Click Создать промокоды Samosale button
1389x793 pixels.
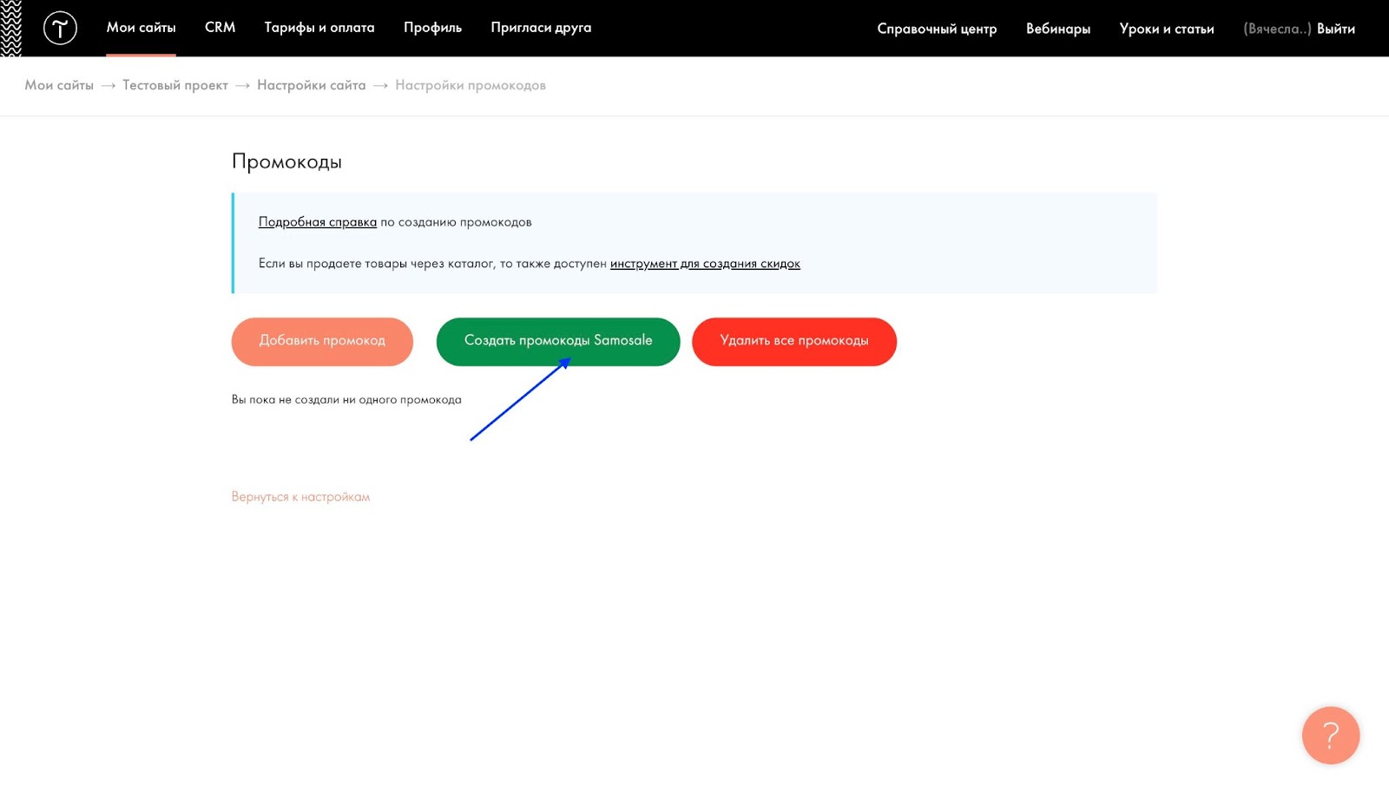558,341
